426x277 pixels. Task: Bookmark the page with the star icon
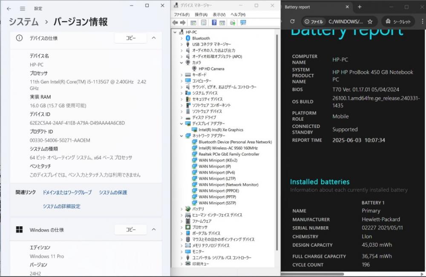tap(370, 21)
